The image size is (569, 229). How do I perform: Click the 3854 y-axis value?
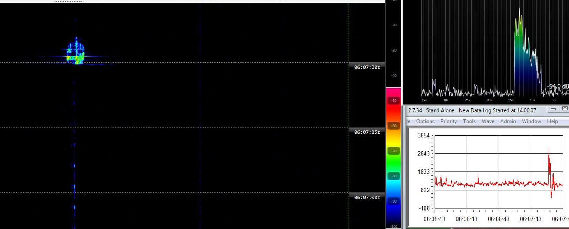pyautogui.click(x=423, y=136)
